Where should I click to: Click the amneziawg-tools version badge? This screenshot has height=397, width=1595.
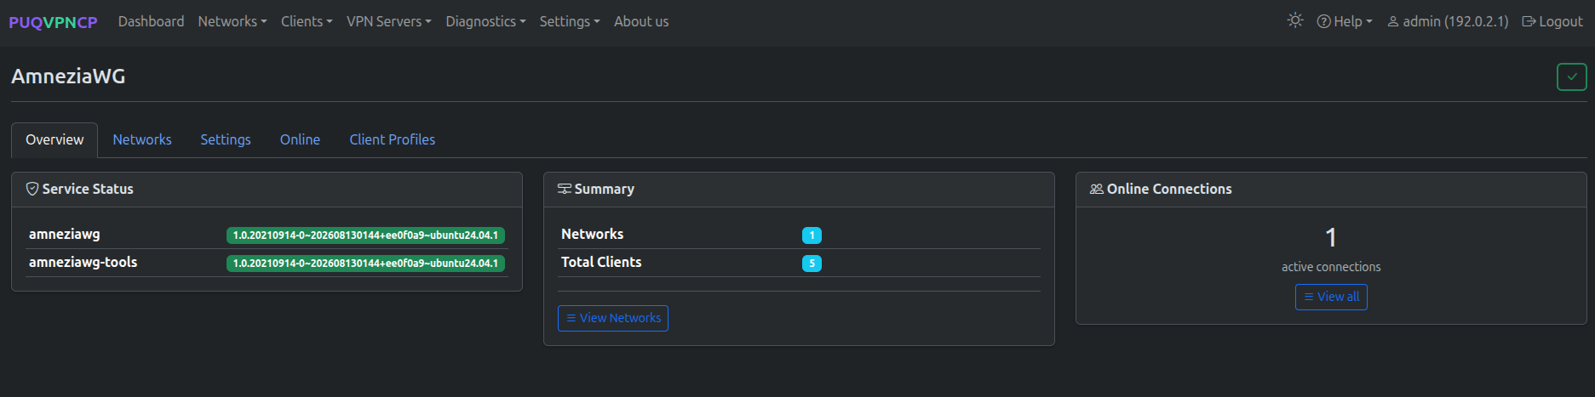[x=365, y=264]
